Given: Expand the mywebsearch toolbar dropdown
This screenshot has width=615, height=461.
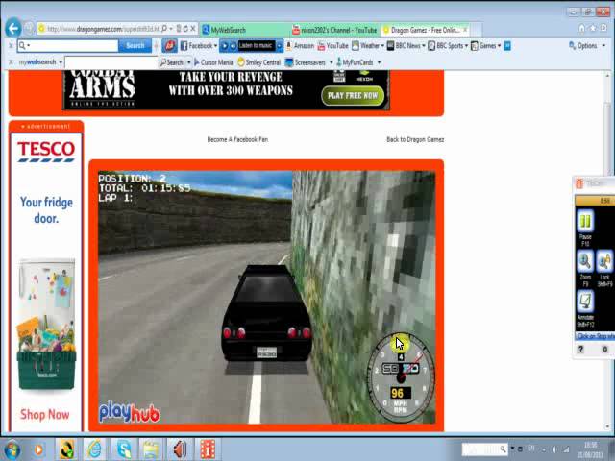Looking at the screenshot, I should point(61,61).
